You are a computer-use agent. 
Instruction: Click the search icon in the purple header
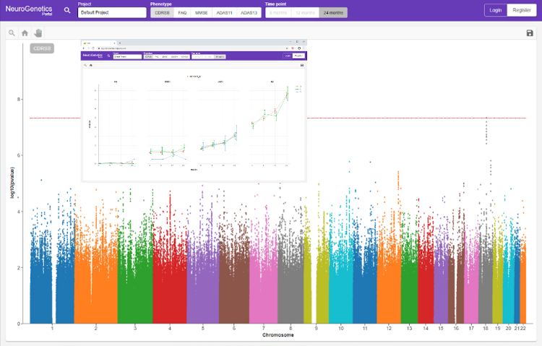tap(67, 10)
